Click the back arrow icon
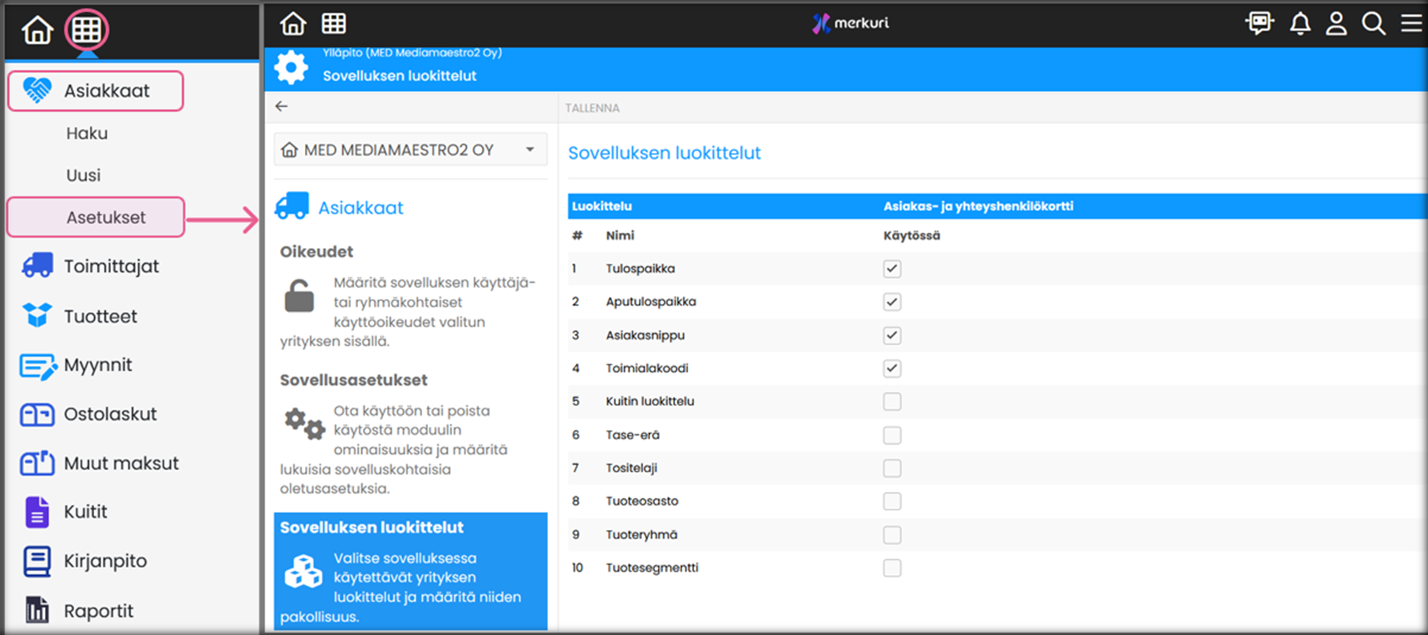 click(x=281, y=106)
